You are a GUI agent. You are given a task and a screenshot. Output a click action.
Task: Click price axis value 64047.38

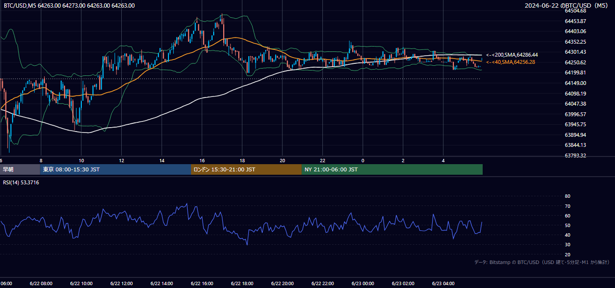pyautogui.click(x=575, y=104)
